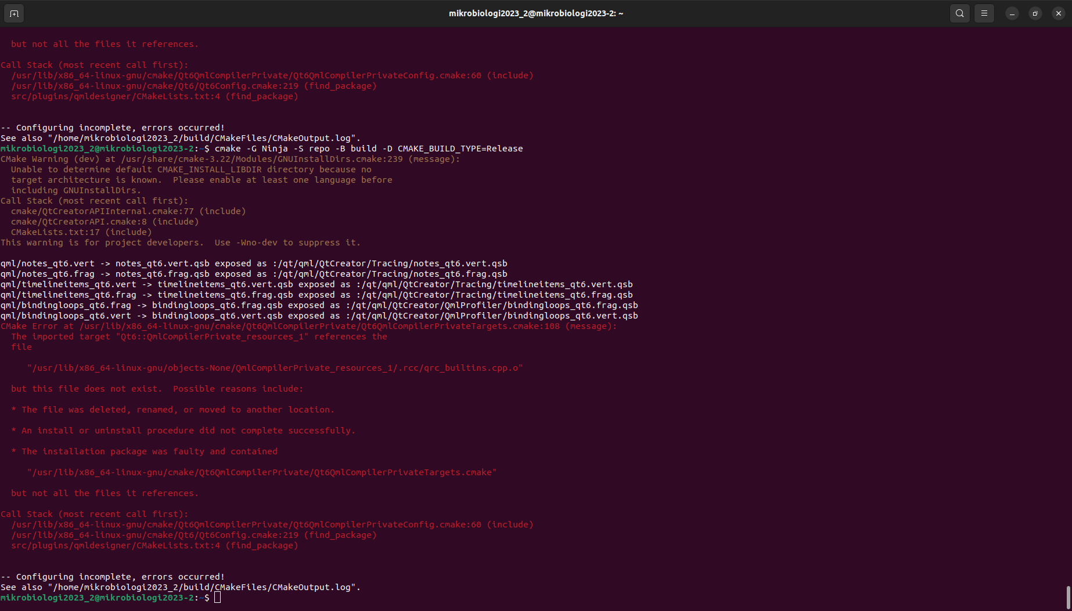1072x611 pixels.
Task: Click the search icon in the title bar
Action: (960, 13)
